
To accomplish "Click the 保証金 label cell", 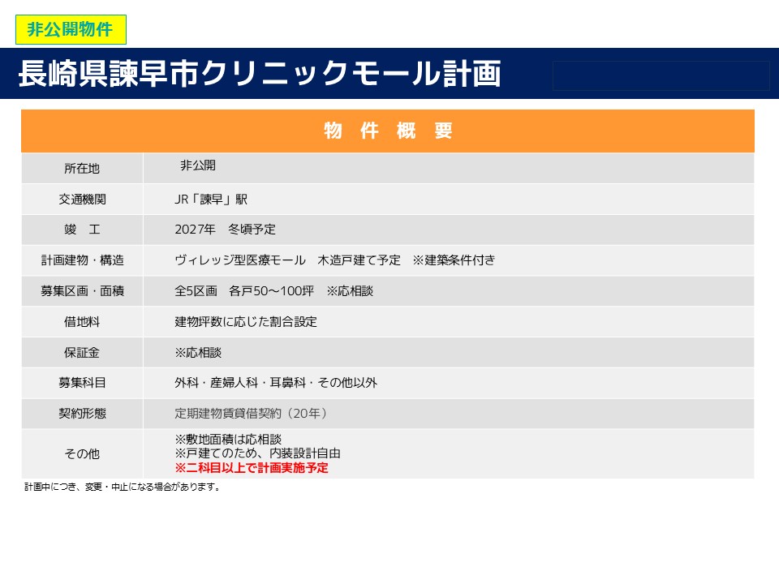I will point(82,353).
